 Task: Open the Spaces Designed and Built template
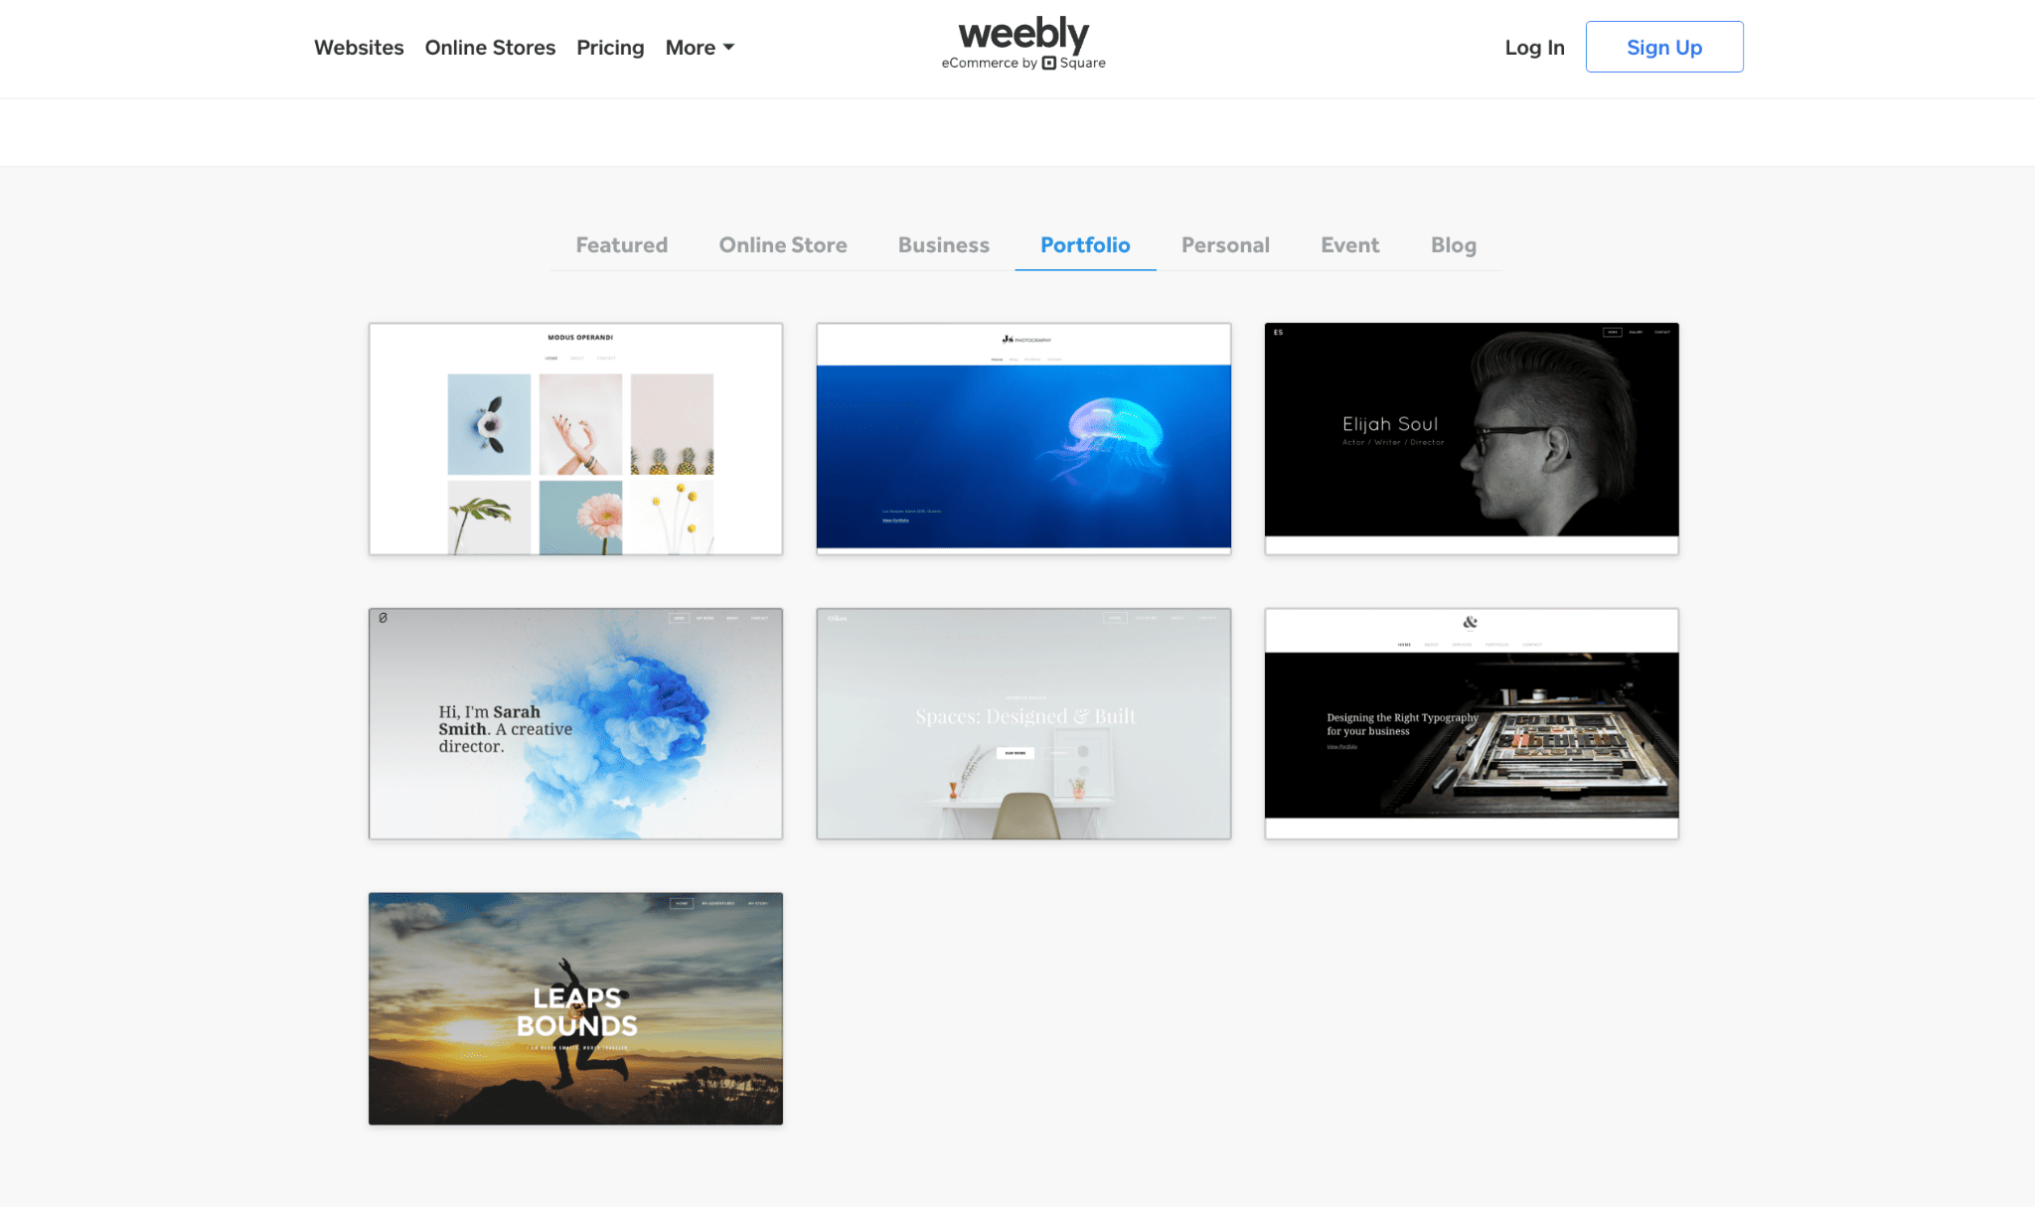(1023, 721)
